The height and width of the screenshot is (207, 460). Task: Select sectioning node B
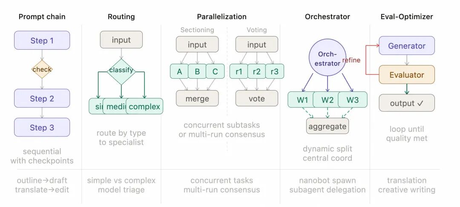pos(197,71)
